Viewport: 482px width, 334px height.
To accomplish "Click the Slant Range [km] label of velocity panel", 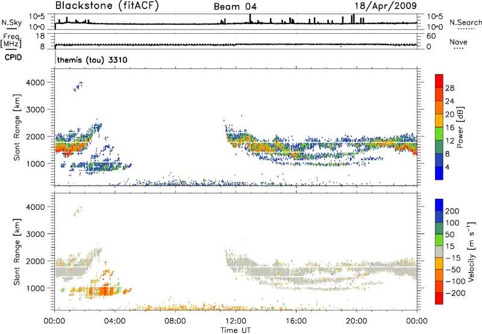I will coord(17,252).
